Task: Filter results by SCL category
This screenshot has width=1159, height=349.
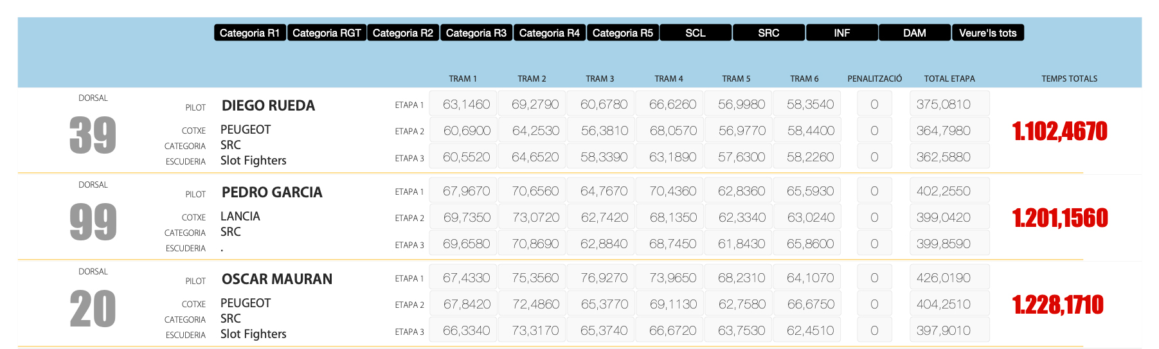Action: tap(696, 33)
